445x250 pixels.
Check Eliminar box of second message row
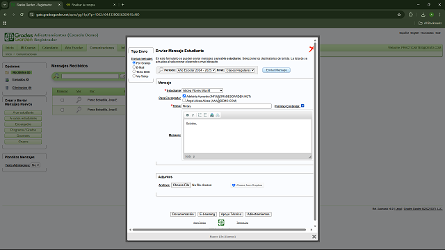tap(62, 110)
